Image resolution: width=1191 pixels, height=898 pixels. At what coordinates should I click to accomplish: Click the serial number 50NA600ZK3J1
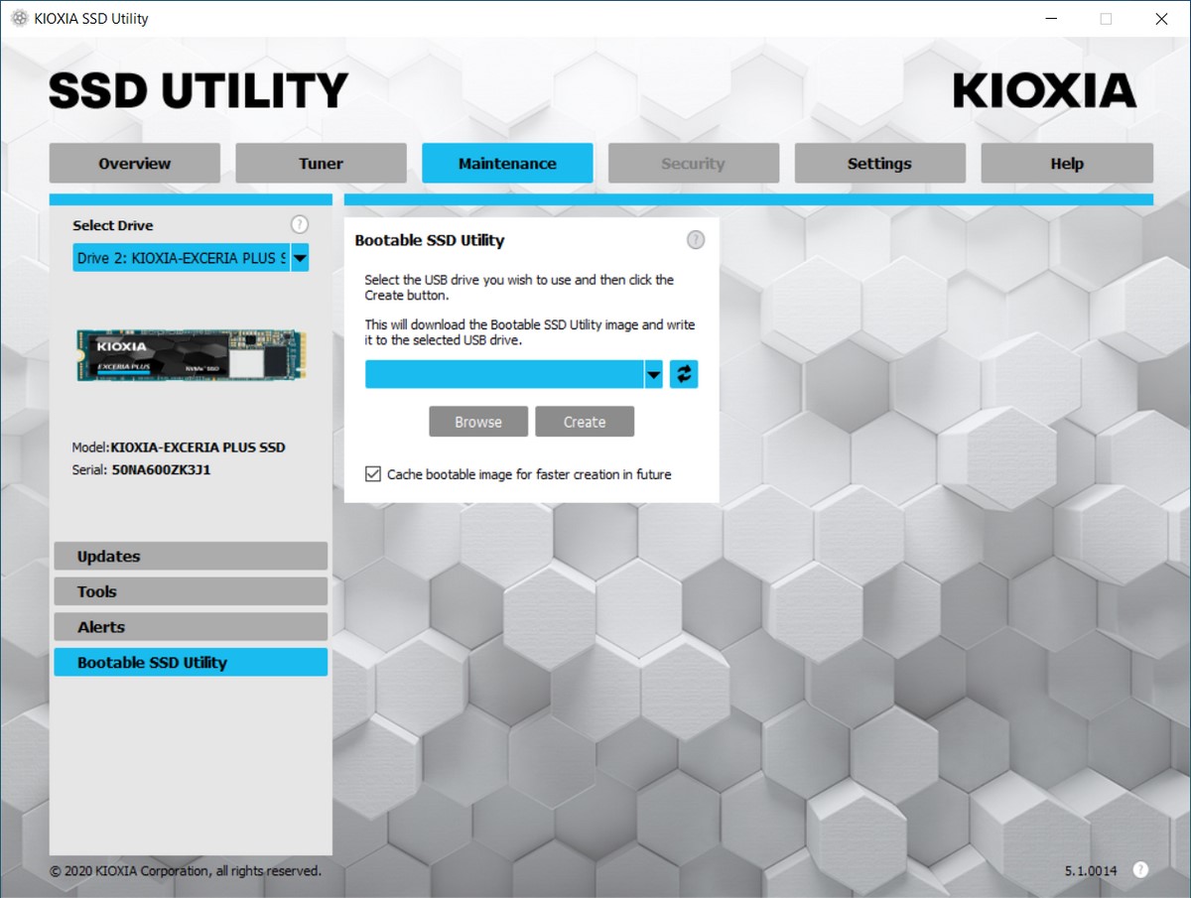tap(161, 469)
